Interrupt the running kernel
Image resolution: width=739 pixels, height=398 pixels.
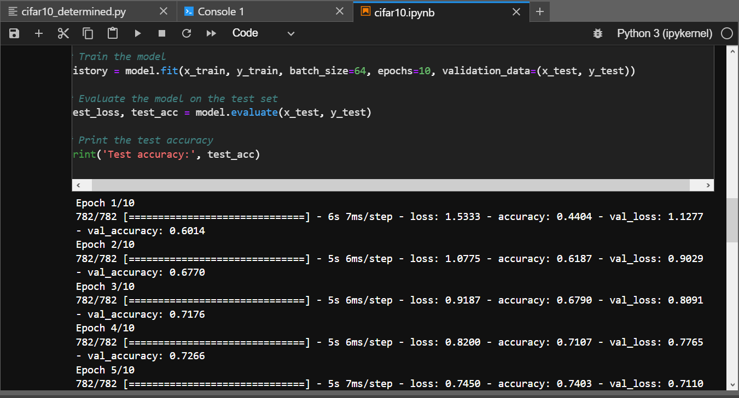[161, 33]
